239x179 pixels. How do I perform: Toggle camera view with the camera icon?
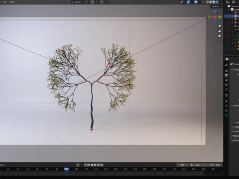(220, 36)
